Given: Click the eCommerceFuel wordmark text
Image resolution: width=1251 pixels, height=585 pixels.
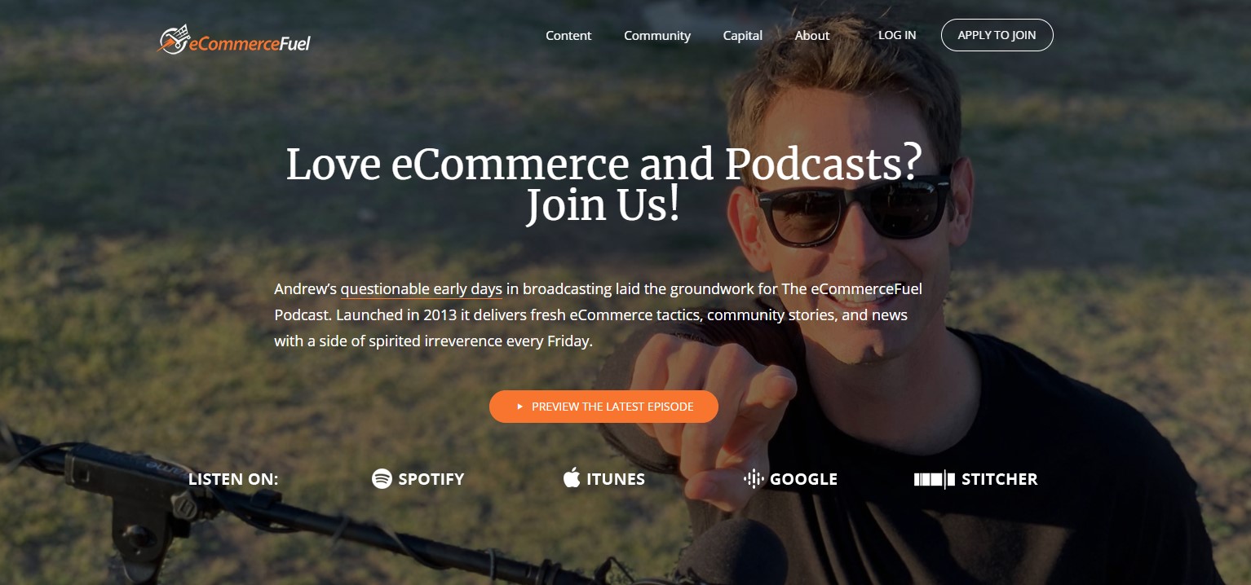Looking at the screenshot, I should tap(250, 44).
